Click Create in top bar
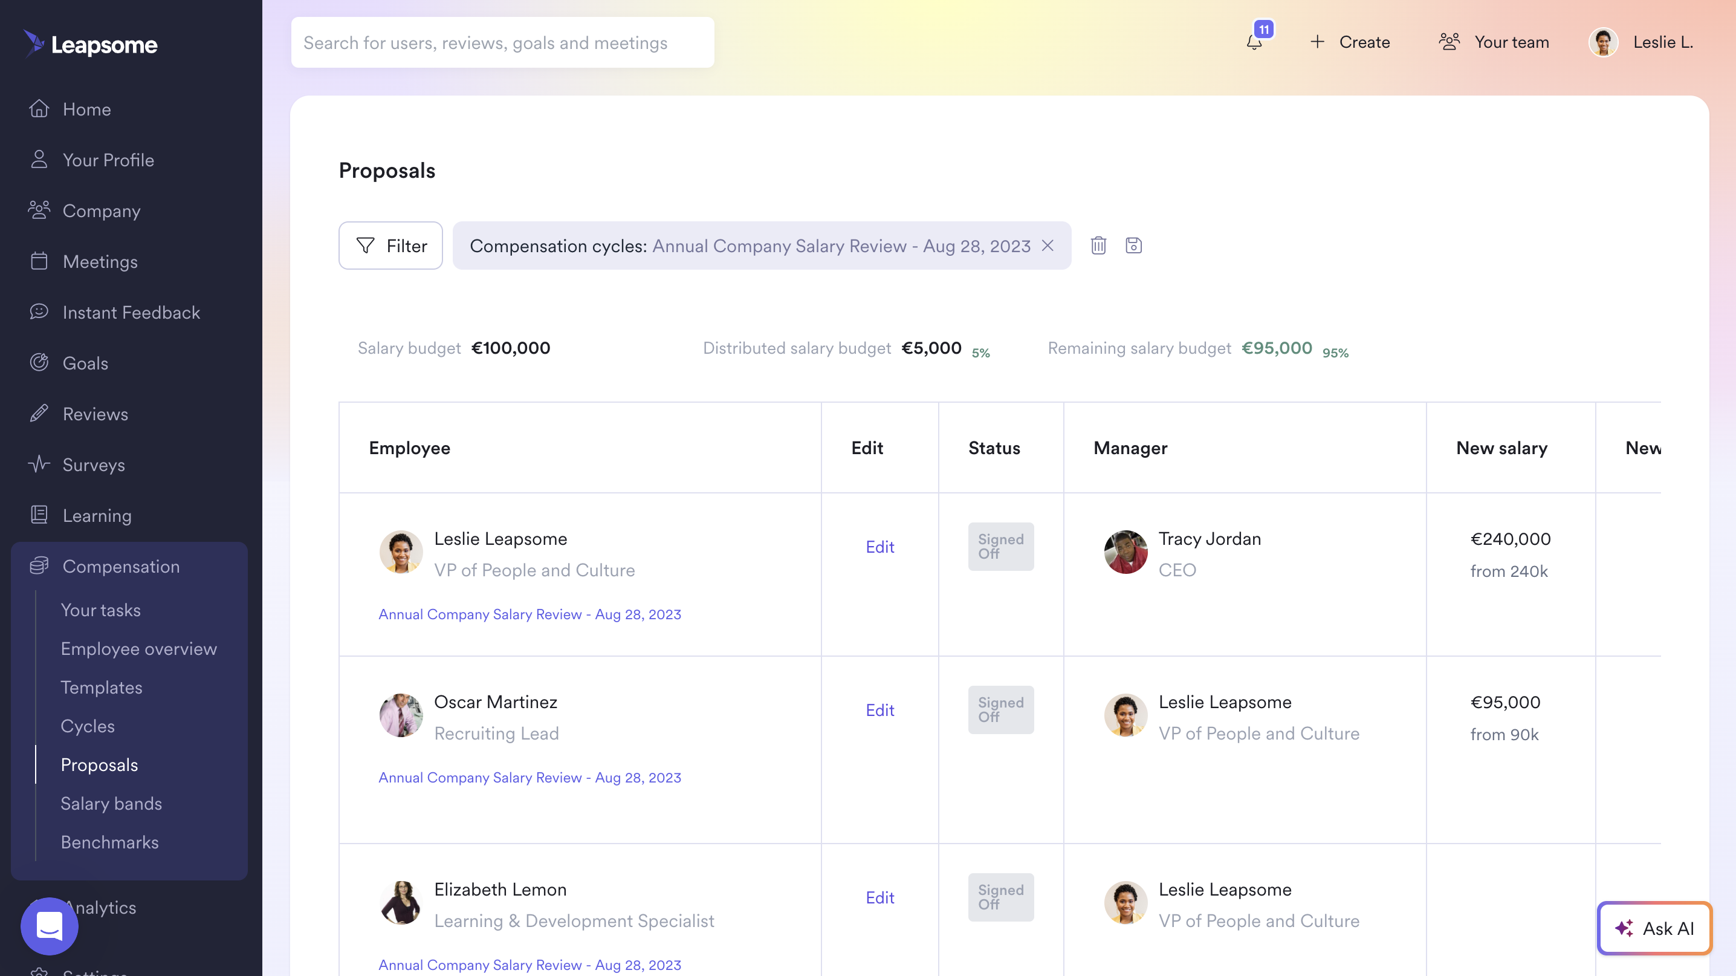 1365,42
